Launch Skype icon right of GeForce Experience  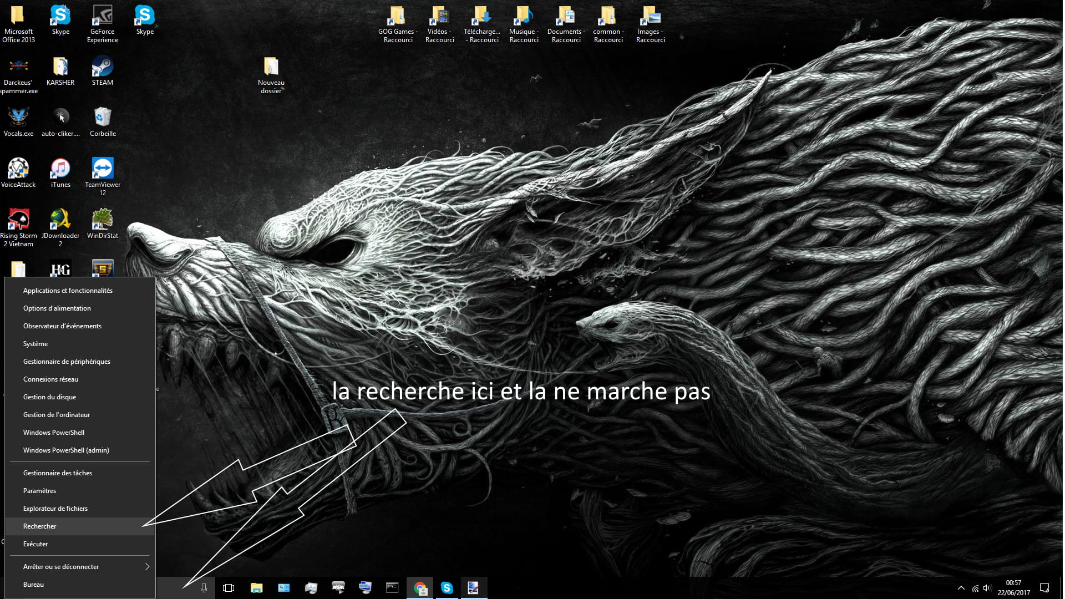click(145, 20)
